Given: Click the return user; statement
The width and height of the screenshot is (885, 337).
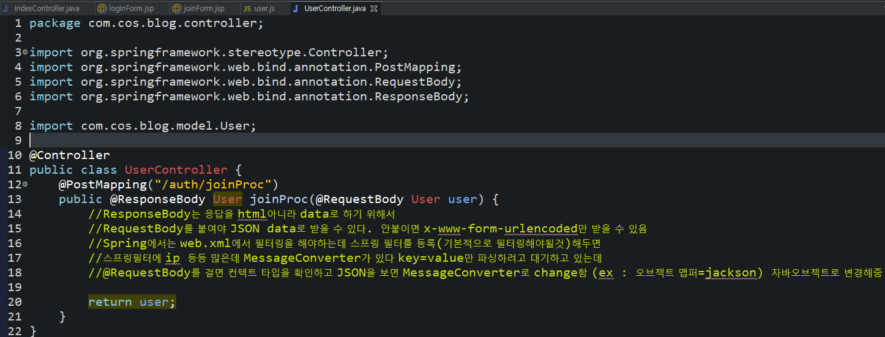Looking at the screenshot, I should point(132,302).
